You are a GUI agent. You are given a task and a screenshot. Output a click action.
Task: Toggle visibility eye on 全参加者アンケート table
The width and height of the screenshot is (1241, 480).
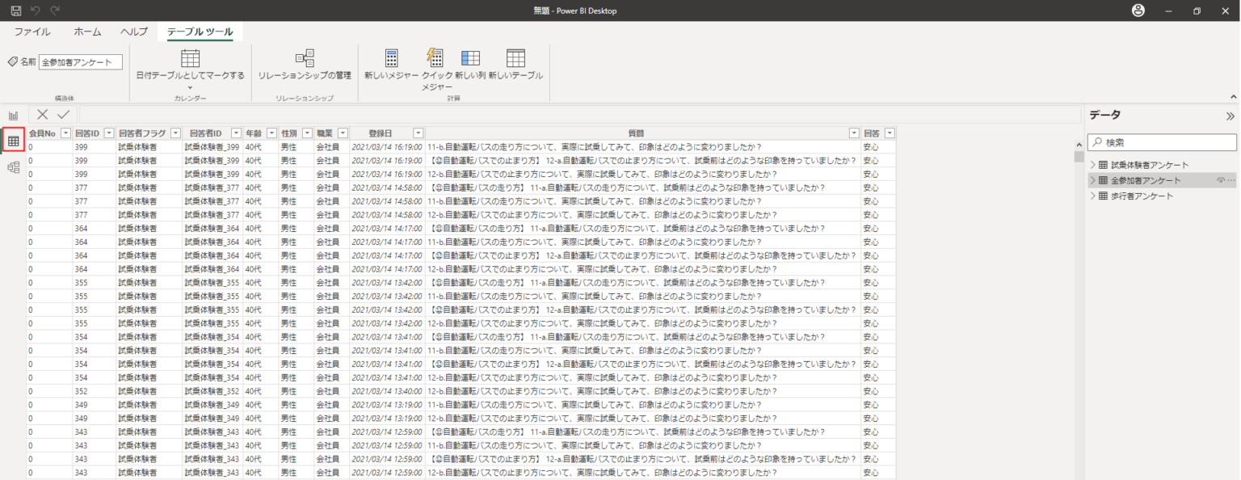[1220, 180]
